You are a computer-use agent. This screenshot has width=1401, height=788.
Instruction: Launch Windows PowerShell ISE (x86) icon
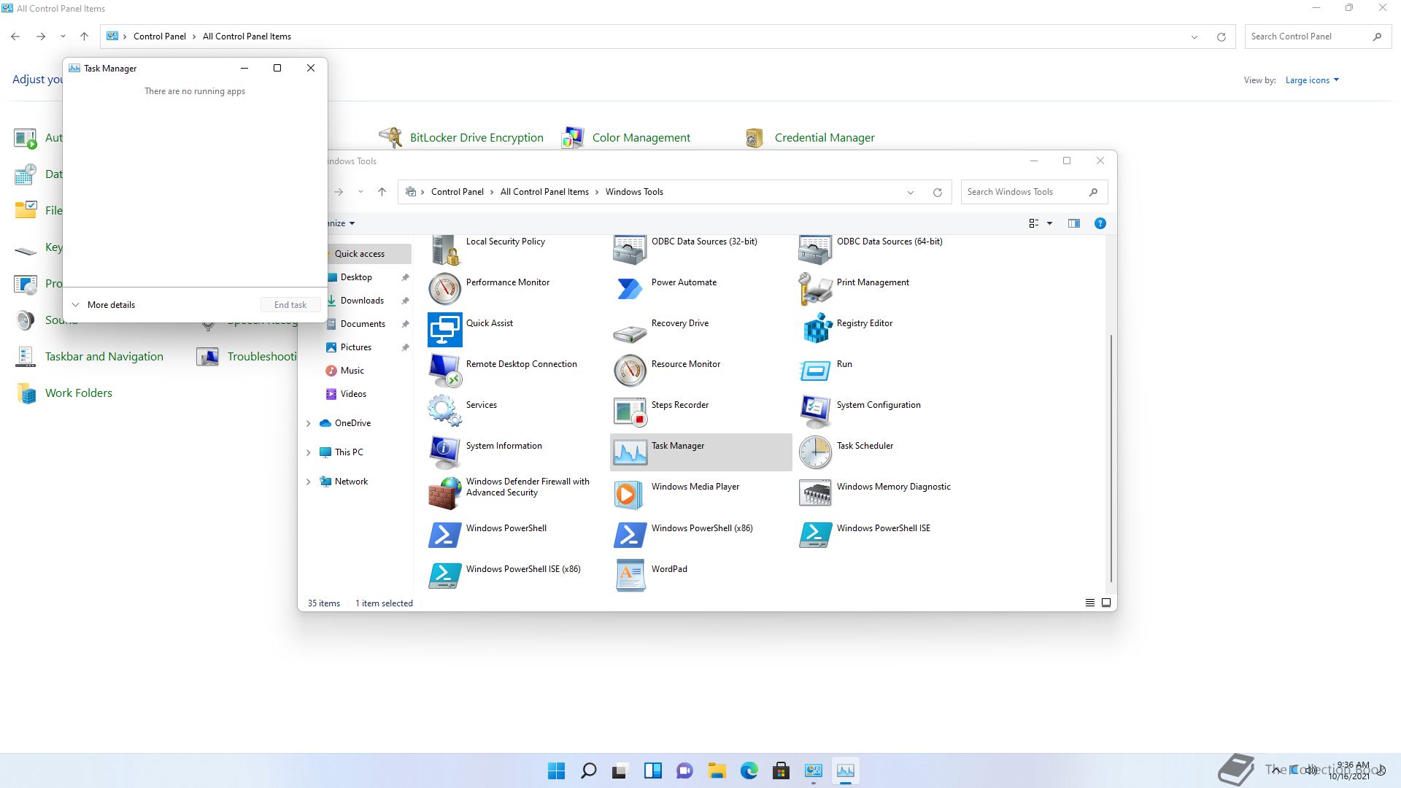(445, 576)
